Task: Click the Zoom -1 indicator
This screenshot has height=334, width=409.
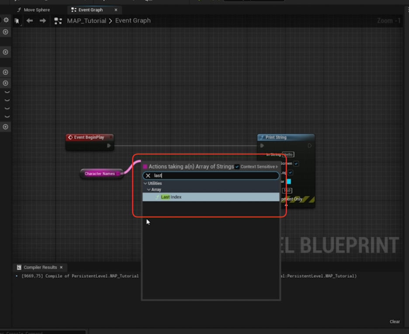Action: point(388,21)
